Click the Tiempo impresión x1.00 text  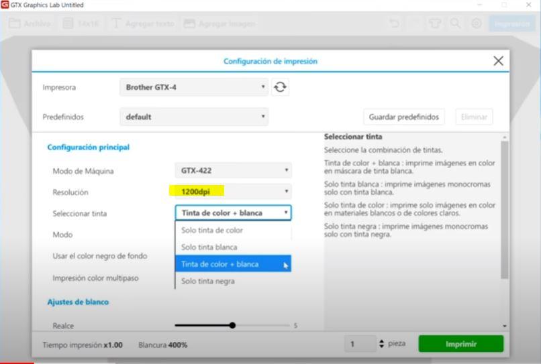click(83, 345)
